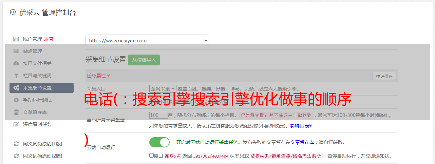Expand the 影响因素 link
The width and height of the screenshot is (435, 164).
(301, 125)
